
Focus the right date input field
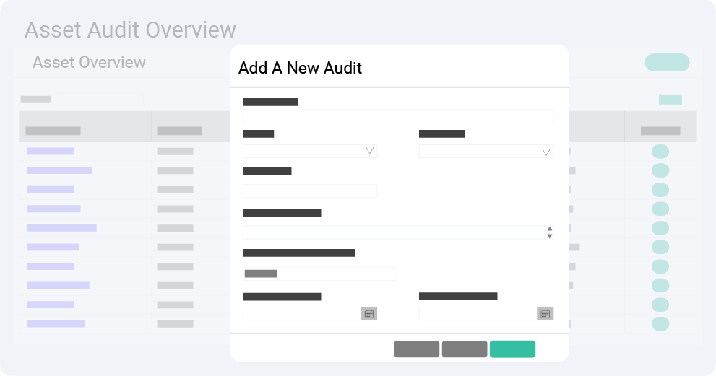[478, 314]
